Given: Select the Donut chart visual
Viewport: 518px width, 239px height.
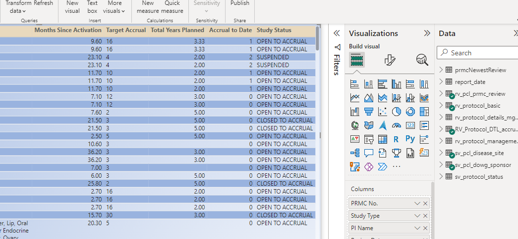Looking at the screenshot, I should [410, 112].
